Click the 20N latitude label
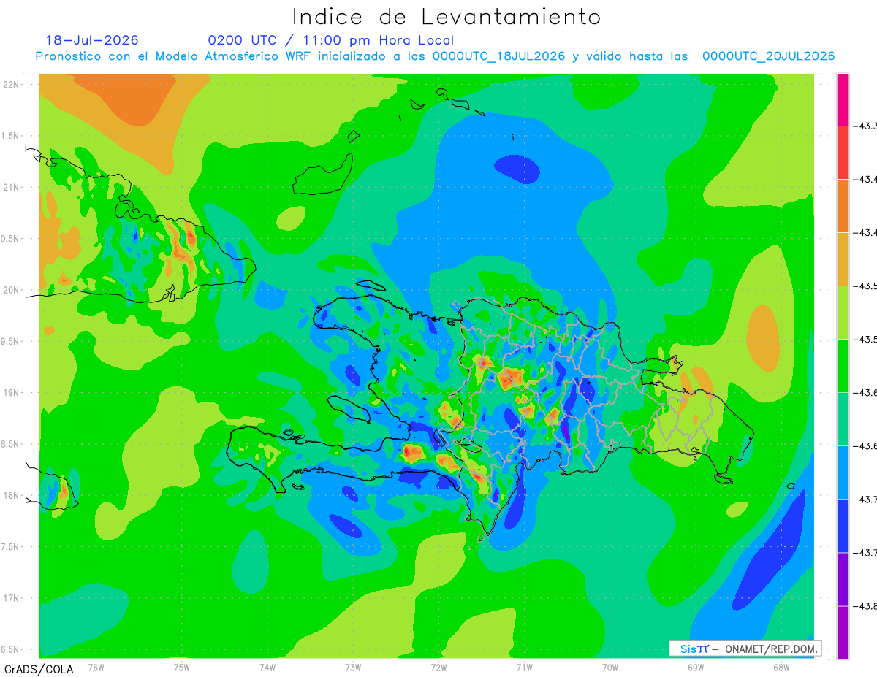Screen dimensions: 877x677 click(12, 290)
